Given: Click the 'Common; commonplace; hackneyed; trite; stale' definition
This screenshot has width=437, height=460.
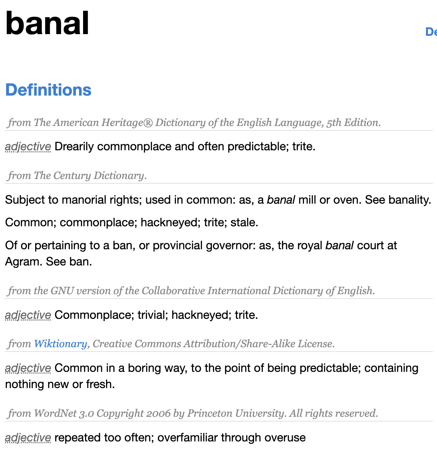Looking at the screenshot, I should click(132, 223).
